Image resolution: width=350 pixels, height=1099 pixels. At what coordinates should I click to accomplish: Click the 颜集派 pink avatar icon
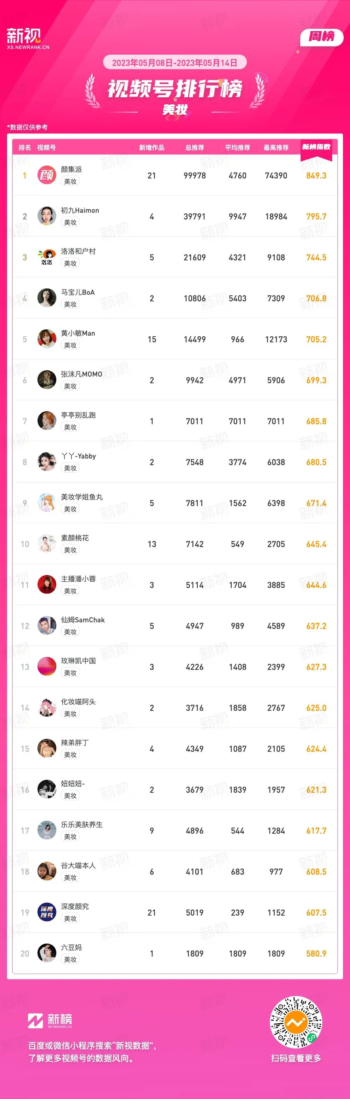47,175
